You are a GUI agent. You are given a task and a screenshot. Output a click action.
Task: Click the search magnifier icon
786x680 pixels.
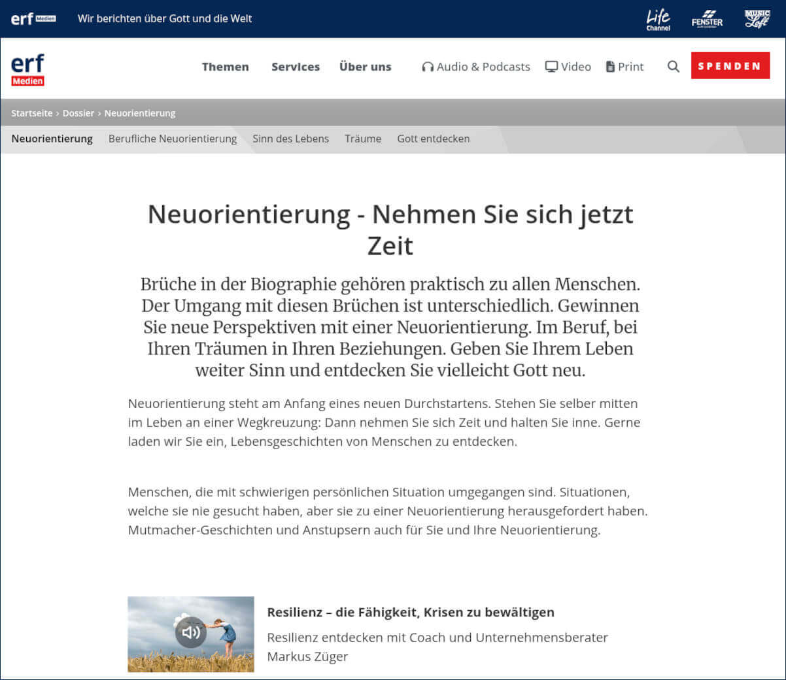coord(673,66)
